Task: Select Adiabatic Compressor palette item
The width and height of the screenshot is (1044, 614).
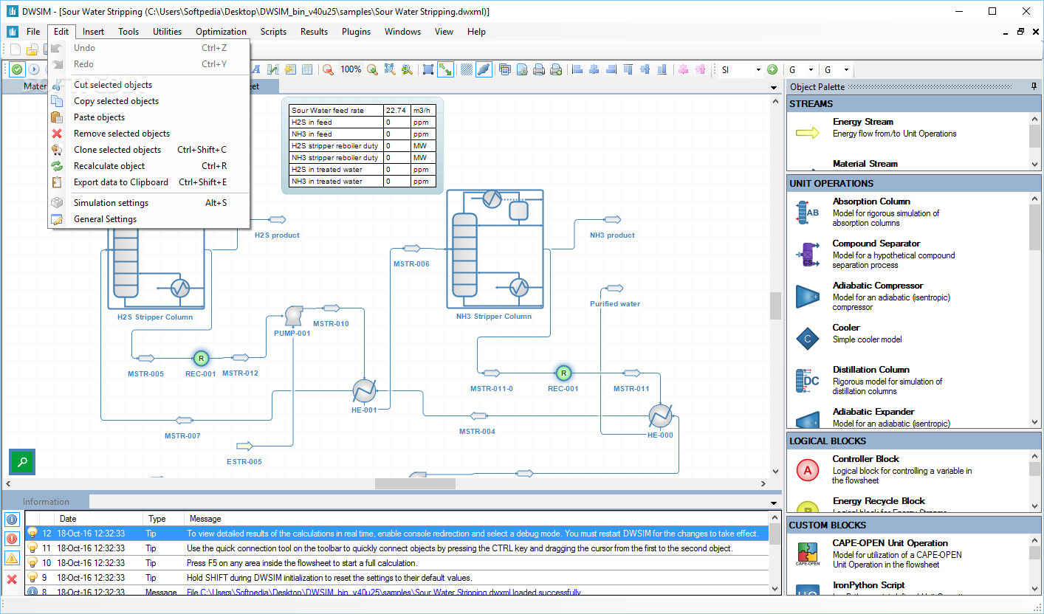Action: 908,296
